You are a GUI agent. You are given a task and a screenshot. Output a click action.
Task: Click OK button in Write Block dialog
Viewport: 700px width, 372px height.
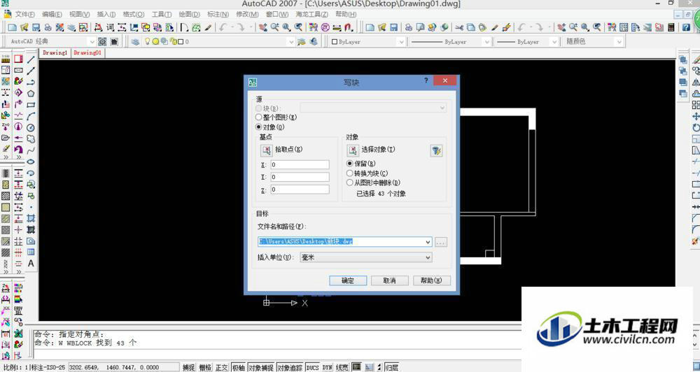click(348, 280)
